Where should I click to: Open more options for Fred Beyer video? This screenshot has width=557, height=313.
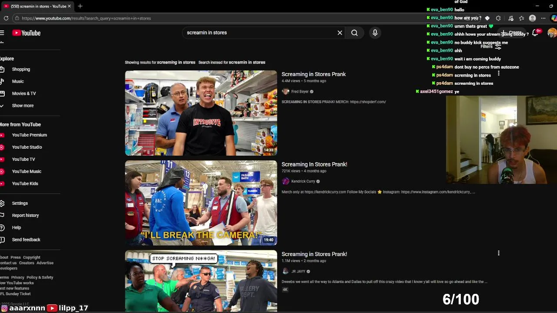click(499, 73)
